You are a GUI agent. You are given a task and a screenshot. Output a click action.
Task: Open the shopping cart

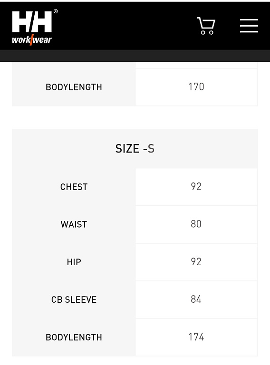[206, 26]
